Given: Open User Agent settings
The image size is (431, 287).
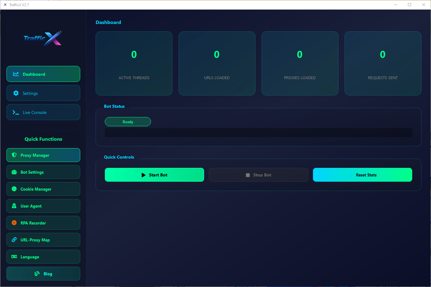Looking at the screenshot, I should pyautogui.click(x=43, y=206).
